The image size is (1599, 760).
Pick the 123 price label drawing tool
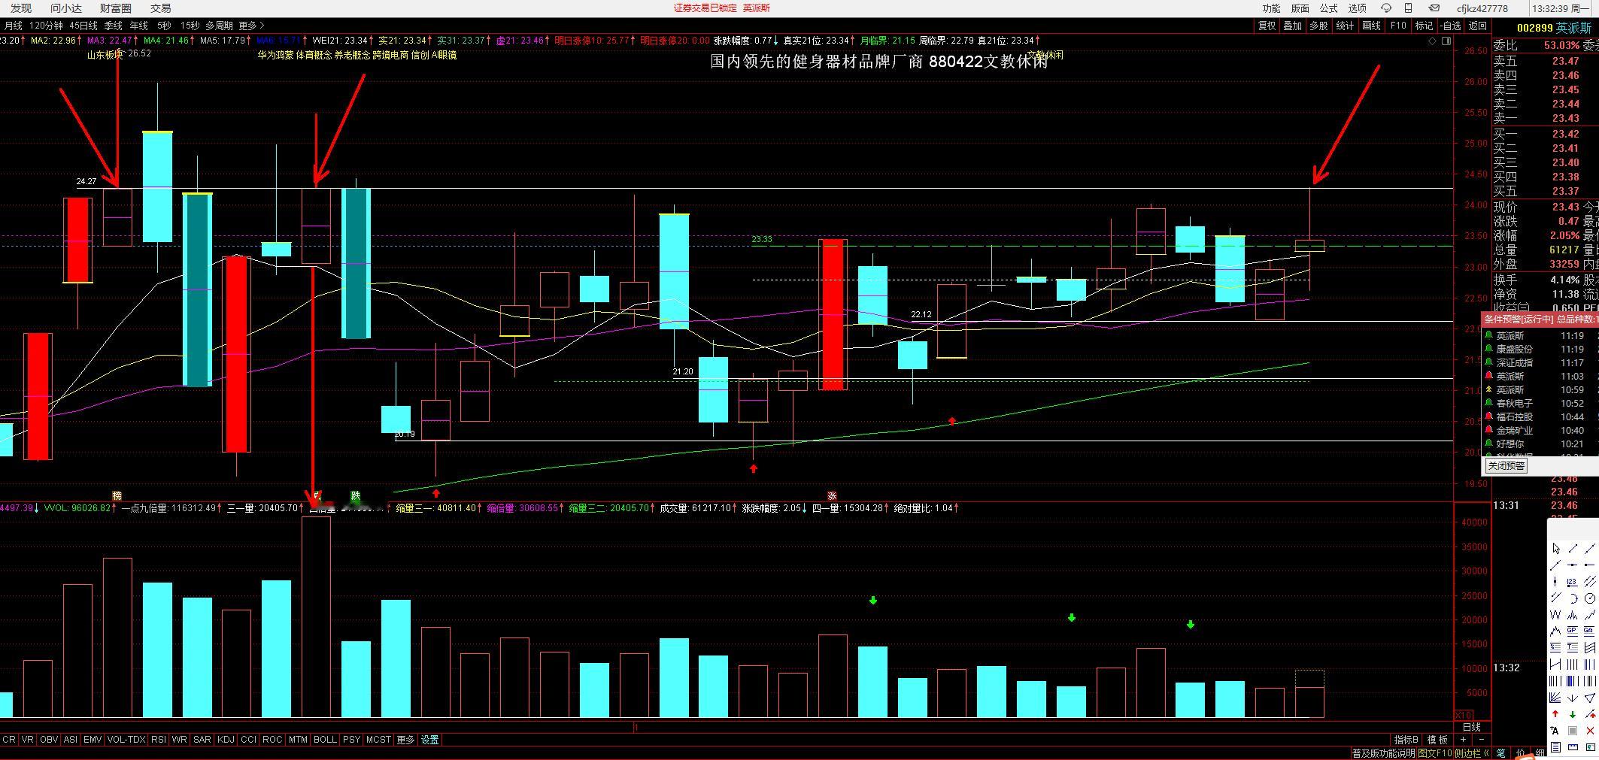(1573, 581)
